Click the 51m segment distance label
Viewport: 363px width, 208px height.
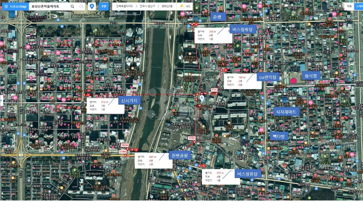tap(214, 90)
